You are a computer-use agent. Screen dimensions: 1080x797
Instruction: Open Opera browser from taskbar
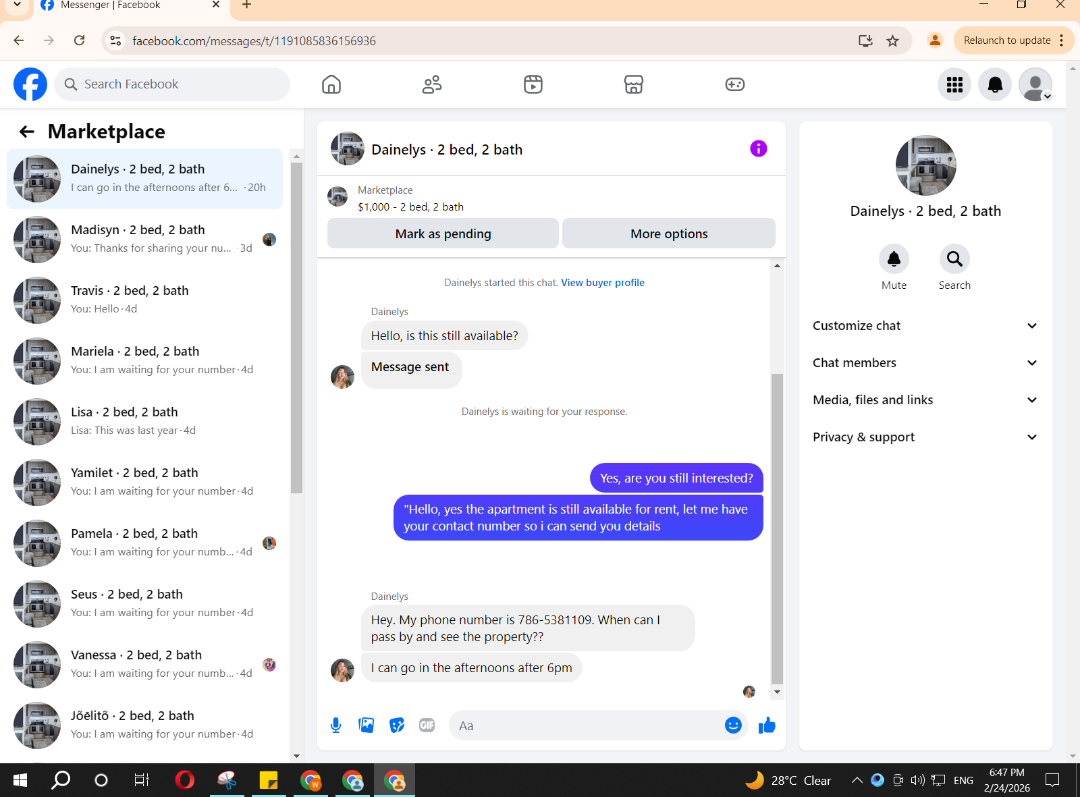(184, 780)
